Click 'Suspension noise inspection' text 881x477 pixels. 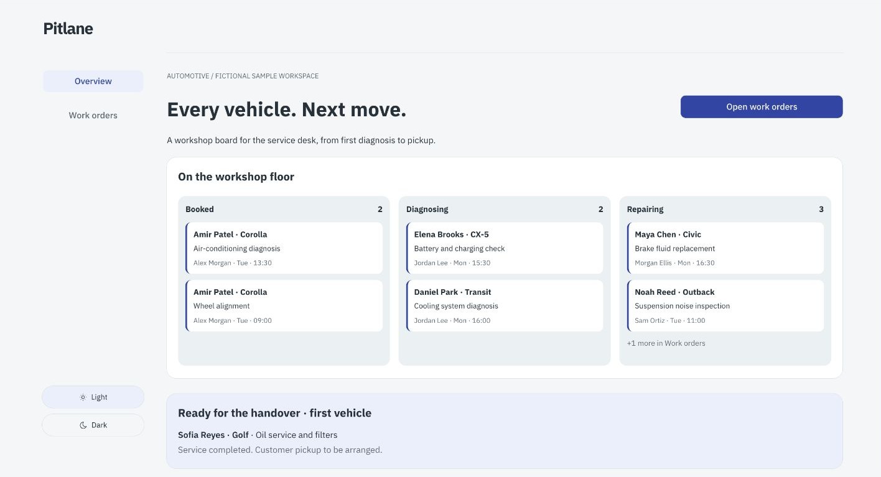[x=683, y=306]
